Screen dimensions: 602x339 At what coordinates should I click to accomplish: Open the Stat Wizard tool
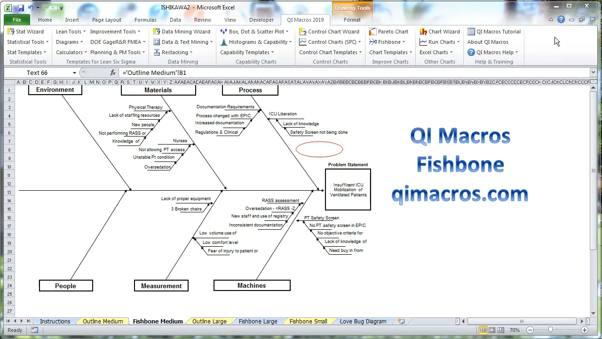pos(25,32)
